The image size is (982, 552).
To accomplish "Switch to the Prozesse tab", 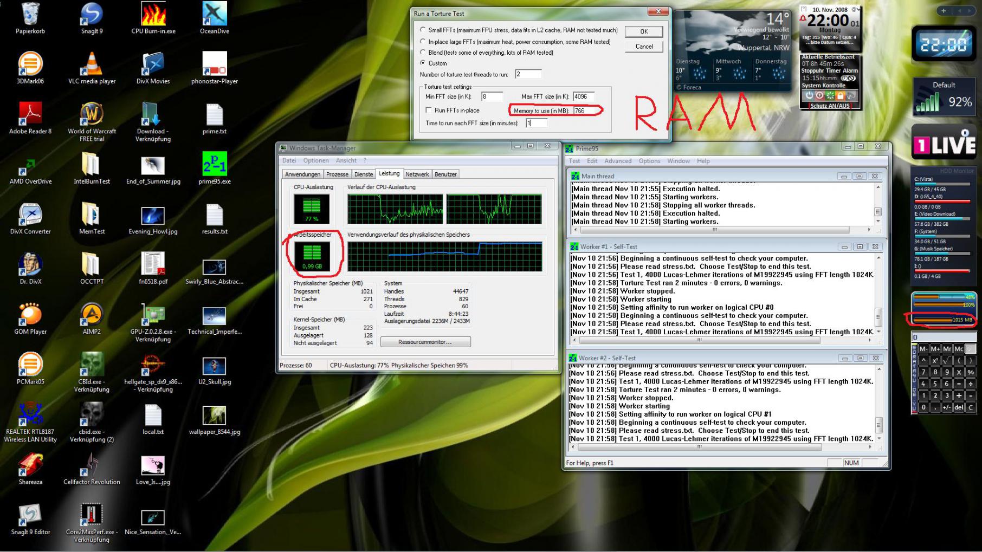I will (337, 174).
